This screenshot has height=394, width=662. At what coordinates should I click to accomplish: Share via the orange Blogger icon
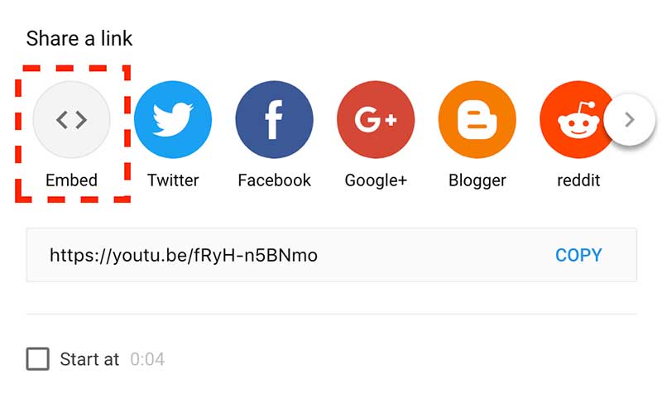tap(477, 120)
